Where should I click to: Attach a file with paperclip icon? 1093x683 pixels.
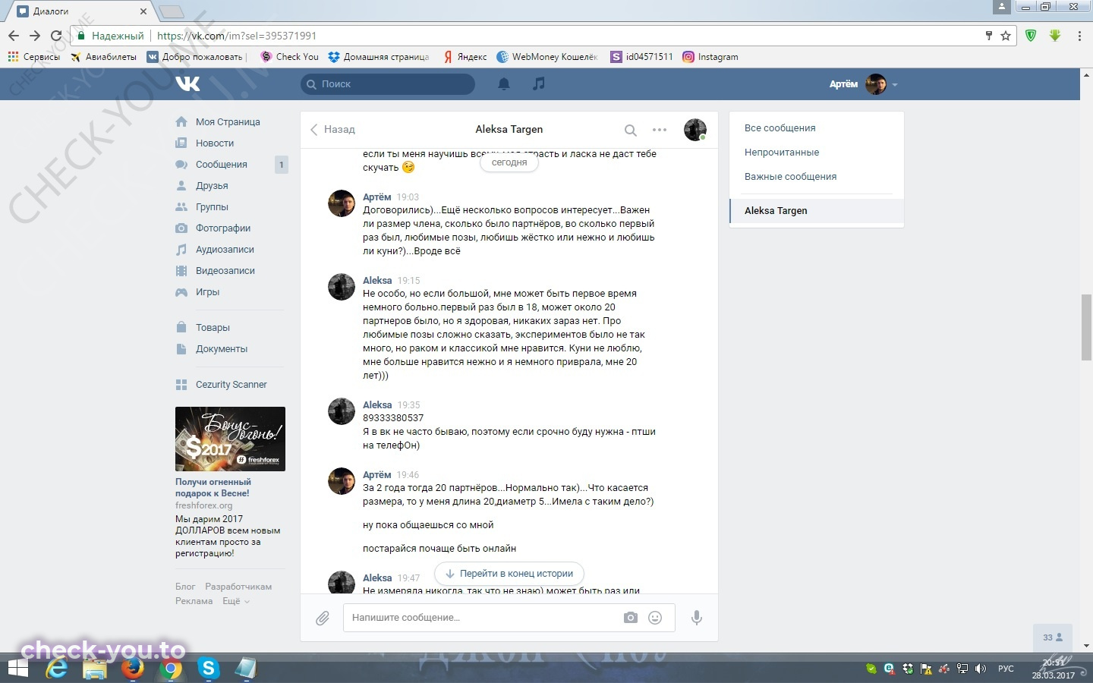323,618
